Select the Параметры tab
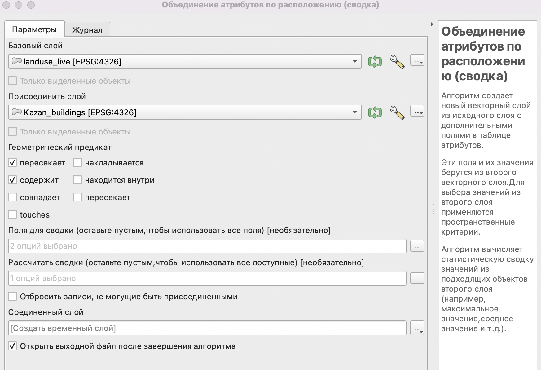The width and height of the screenshot is (541, 370). point(34,29)
